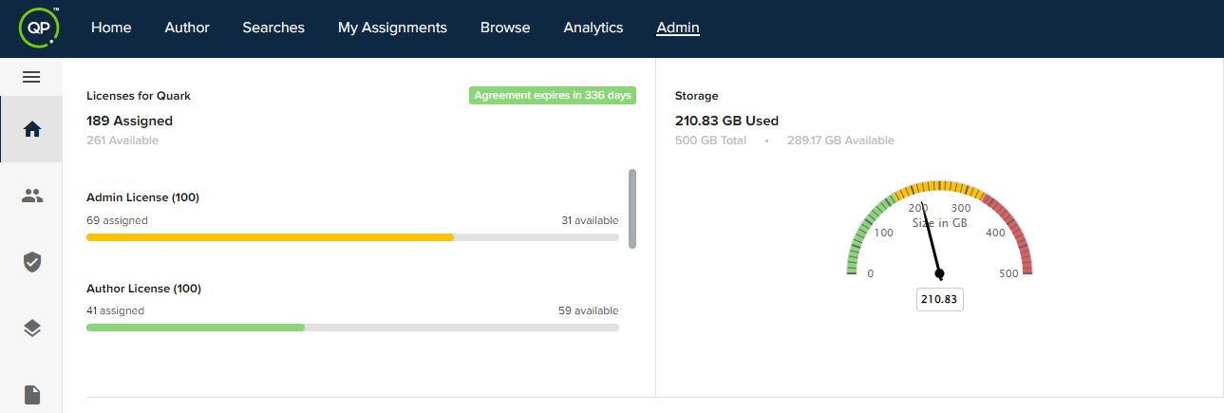
Task: Open the layers stack sidebar icon
Action: pyautogui.click(x=32, y=329)
